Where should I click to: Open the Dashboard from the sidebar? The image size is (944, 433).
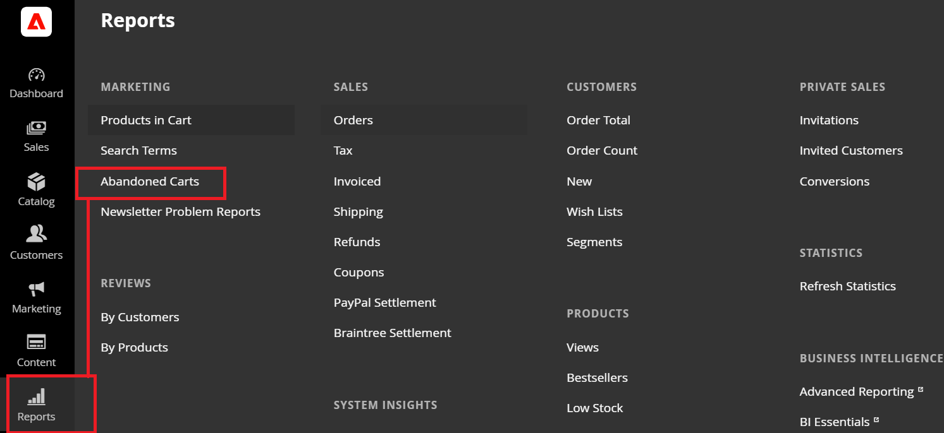36,84
